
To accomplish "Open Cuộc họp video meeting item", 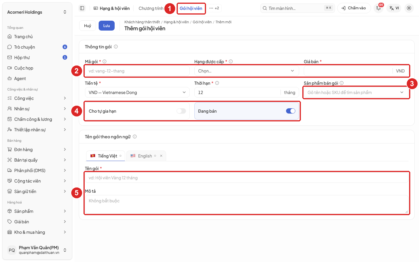I will [x=37, y=68].
